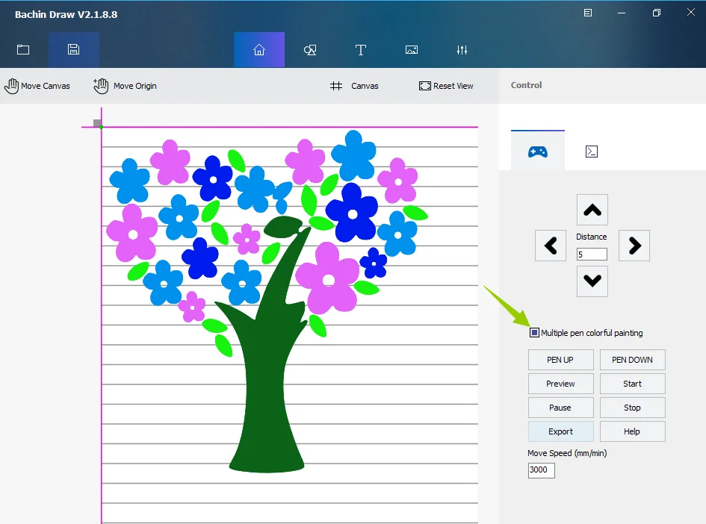
Task: Click the Preview button
Action: tap(560, 384)
